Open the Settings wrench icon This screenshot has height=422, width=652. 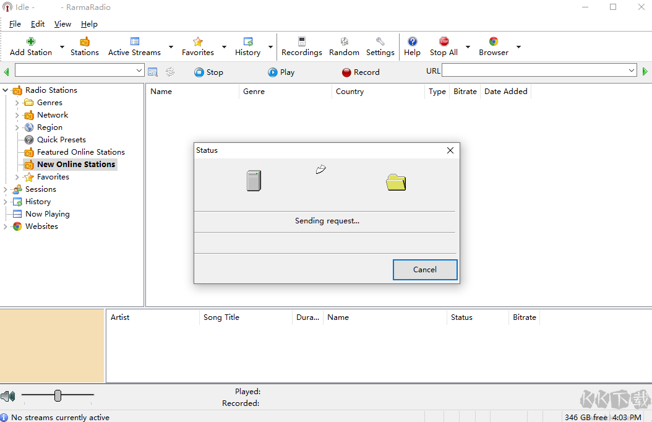380,42
